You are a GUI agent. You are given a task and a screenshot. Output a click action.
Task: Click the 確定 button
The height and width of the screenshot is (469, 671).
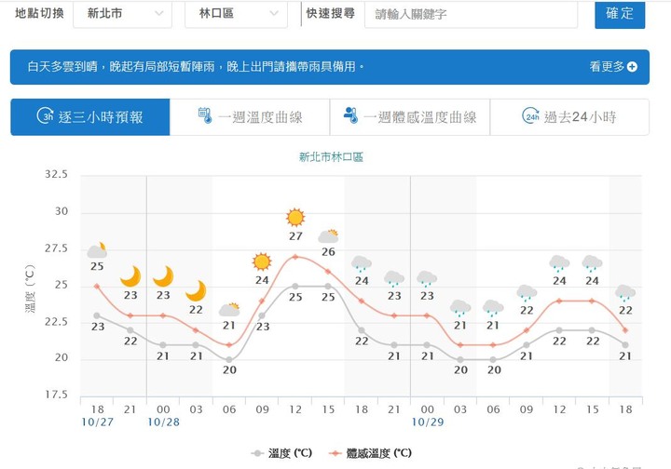coord(619,13)
